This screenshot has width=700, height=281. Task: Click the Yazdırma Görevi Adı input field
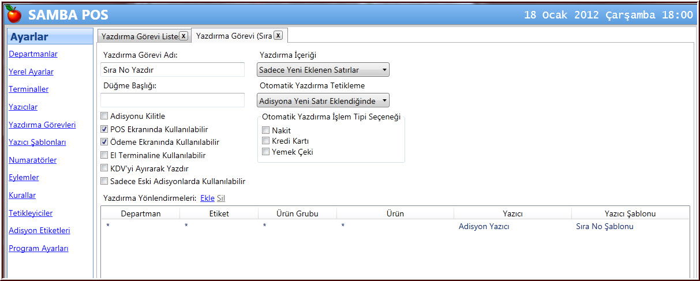coord(173,70)
